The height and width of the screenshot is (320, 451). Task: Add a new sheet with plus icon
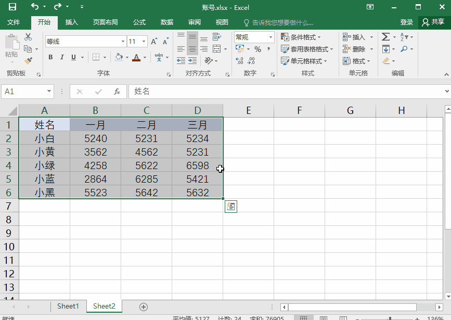pos(144,306)
